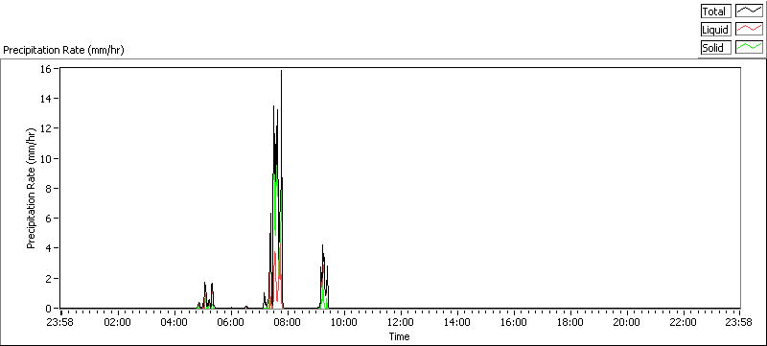Click the Solid legend label
Viewport: 767px width, 346px height.
click(x=715, y=47)
